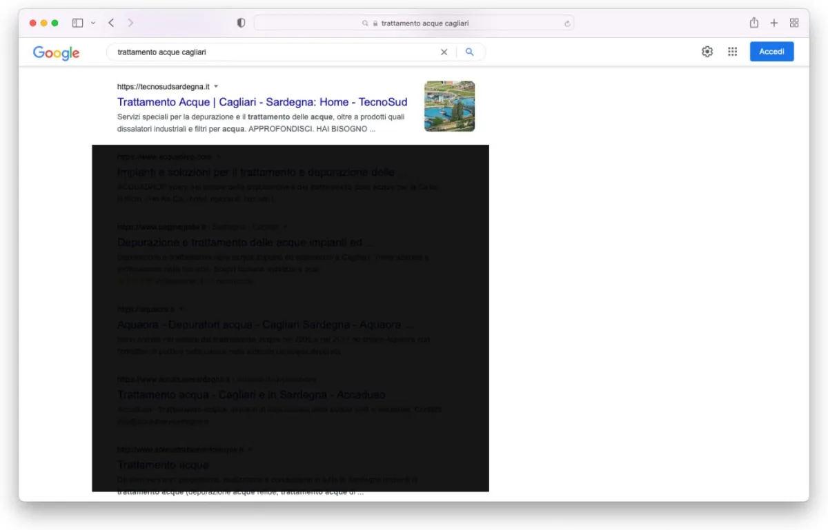The image size is (828, 530).
Task: Open the Google apps grid
Action: tap(733, 52)
